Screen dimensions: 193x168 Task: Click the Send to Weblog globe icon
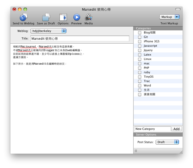[23, 17]
